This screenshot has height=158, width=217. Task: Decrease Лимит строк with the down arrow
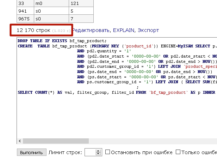tap(98, 154)
